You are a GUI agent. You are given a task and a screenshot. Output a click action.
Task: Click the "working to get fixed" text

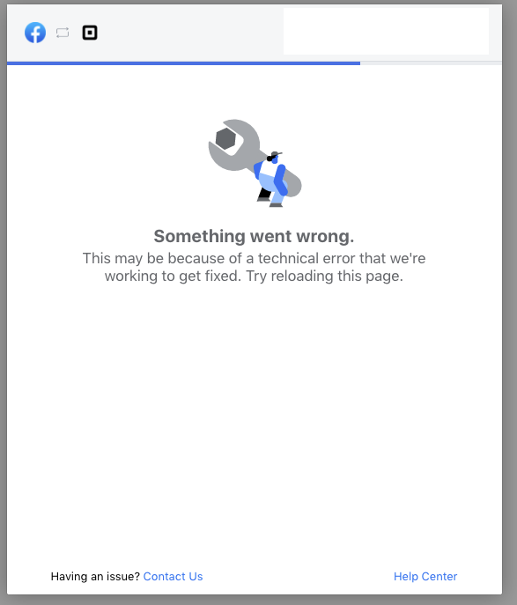click(x=173, y=277)
